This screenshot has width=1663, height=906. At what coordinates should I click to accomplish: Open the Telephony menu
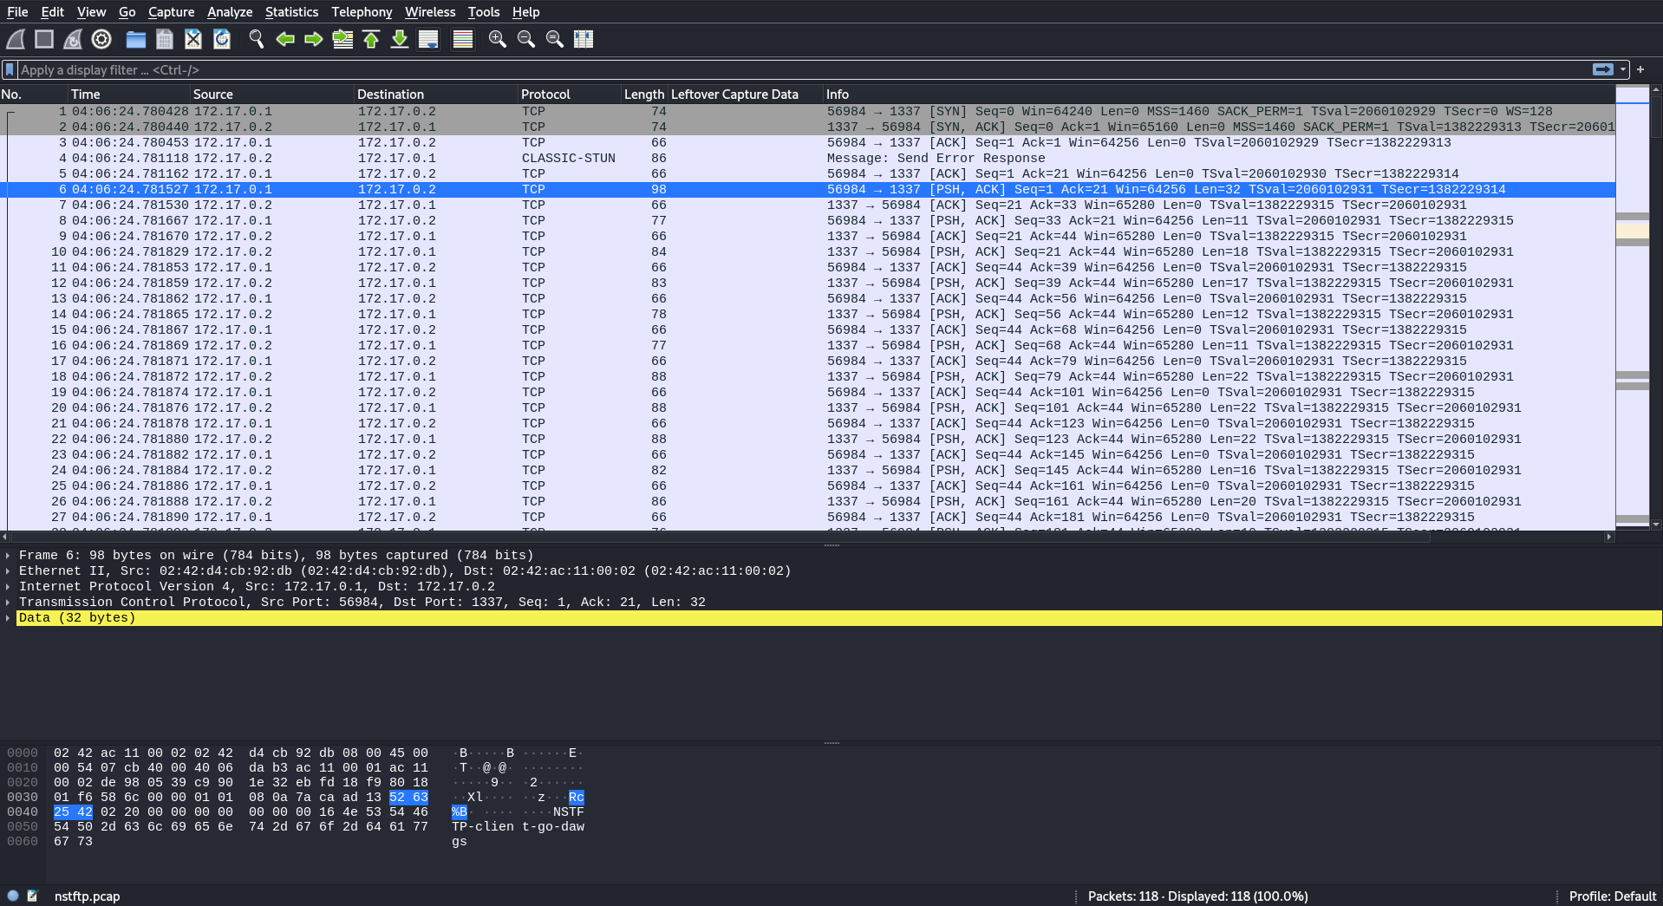point(362,12)
